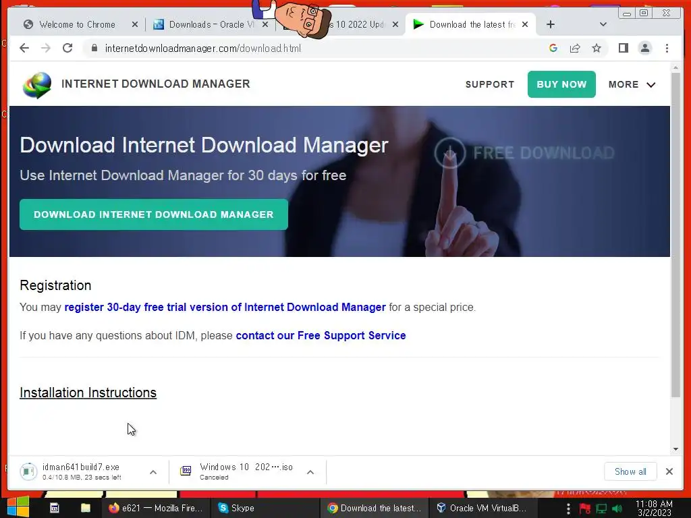
Task: Close the Download the latest tab
Action: (525, 25)
